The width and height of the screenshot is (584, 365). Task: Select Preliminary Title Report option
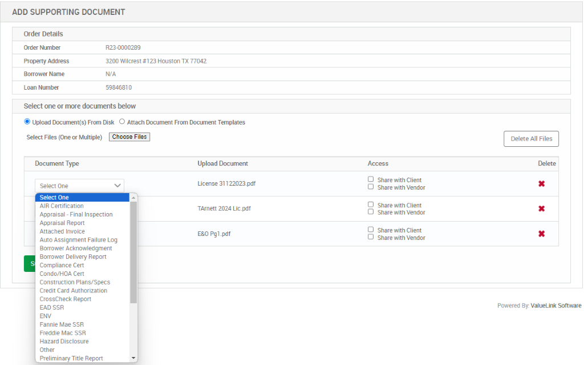[x=82, y=358]
